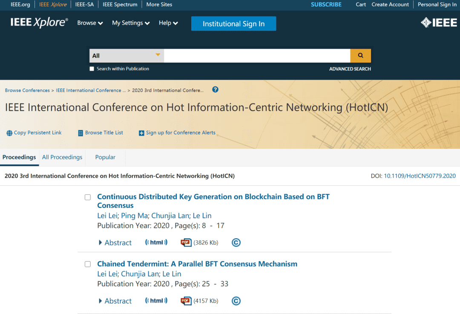This screenshot has height=314, width=460.
Task: Click the 2020 3rd International Confere... breadcrumb text
Action: pyautogui.click(x=167, y=90)
